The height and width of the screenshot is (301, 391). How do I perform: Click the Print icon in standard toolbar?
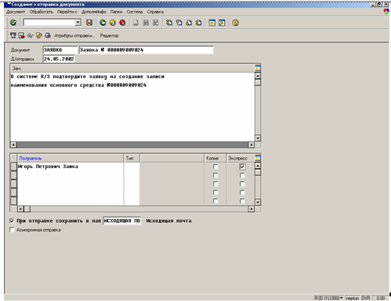pos(136,23)
